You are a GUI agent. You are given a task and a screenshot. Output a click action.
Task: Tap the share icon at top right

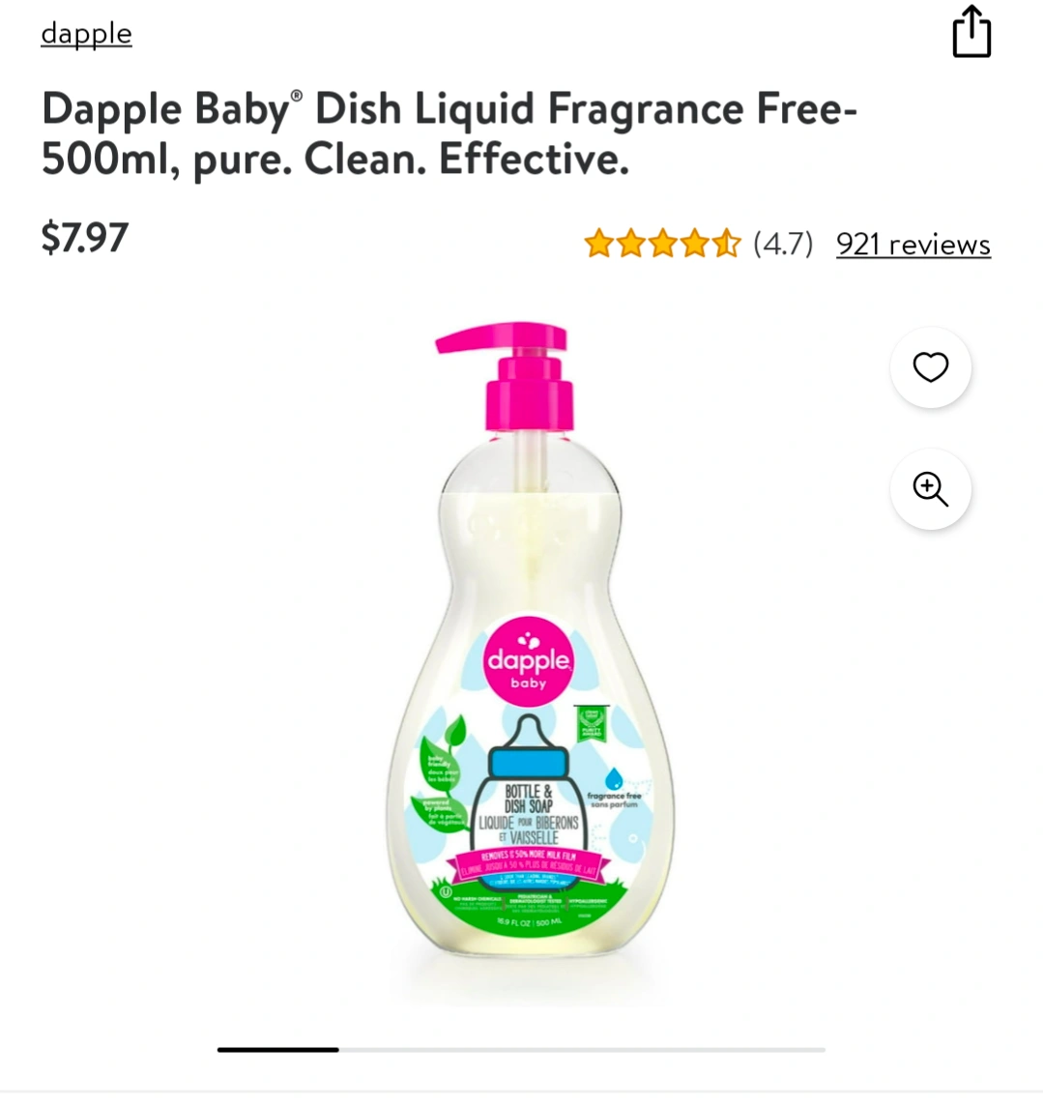[x=971, y=32]
